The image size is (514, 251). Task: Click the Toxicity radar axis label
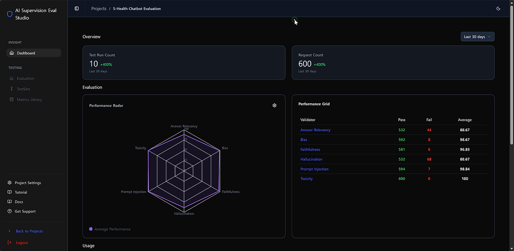(x=141, y=148)
